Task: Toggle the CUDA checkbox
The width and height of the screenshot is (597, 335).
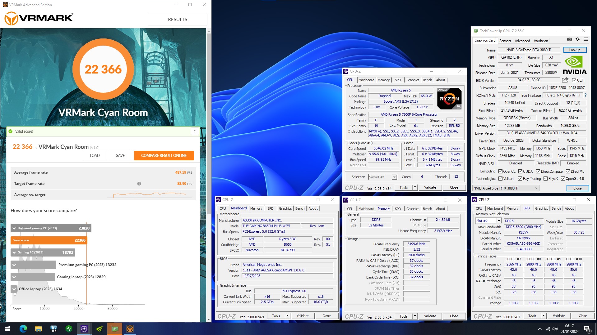Action: (520, 171)
